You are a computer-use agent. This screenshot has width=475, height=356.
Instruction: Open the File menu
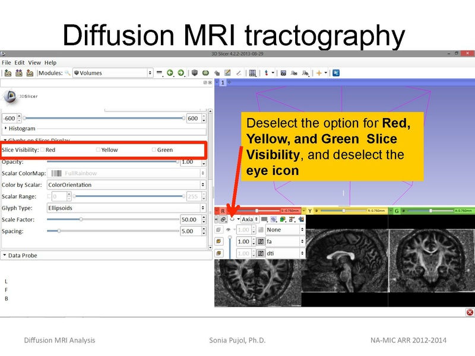(x=7, y=63)
